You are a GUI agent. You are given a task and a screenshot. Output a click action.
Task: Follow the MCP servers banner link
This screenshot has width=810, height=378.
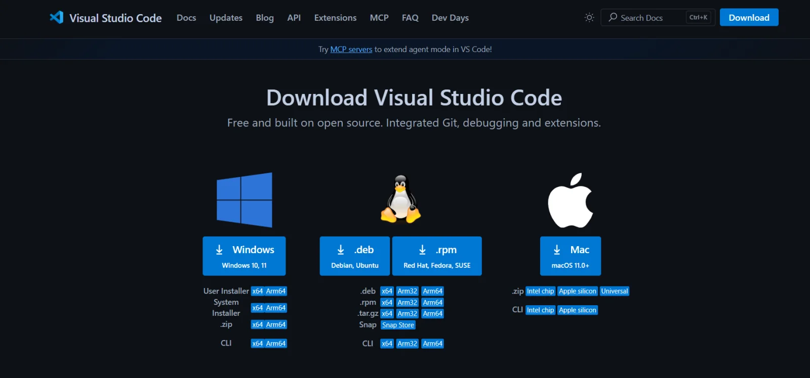(x=351, y=50)
